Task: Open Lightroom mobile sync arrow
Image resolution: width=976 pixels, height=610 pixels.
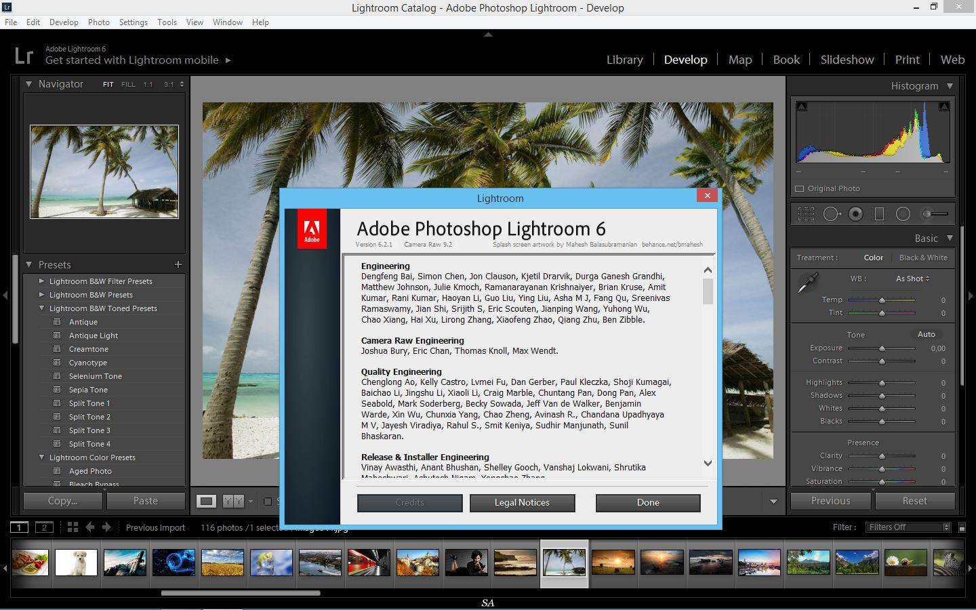Action: pos(228,60)
